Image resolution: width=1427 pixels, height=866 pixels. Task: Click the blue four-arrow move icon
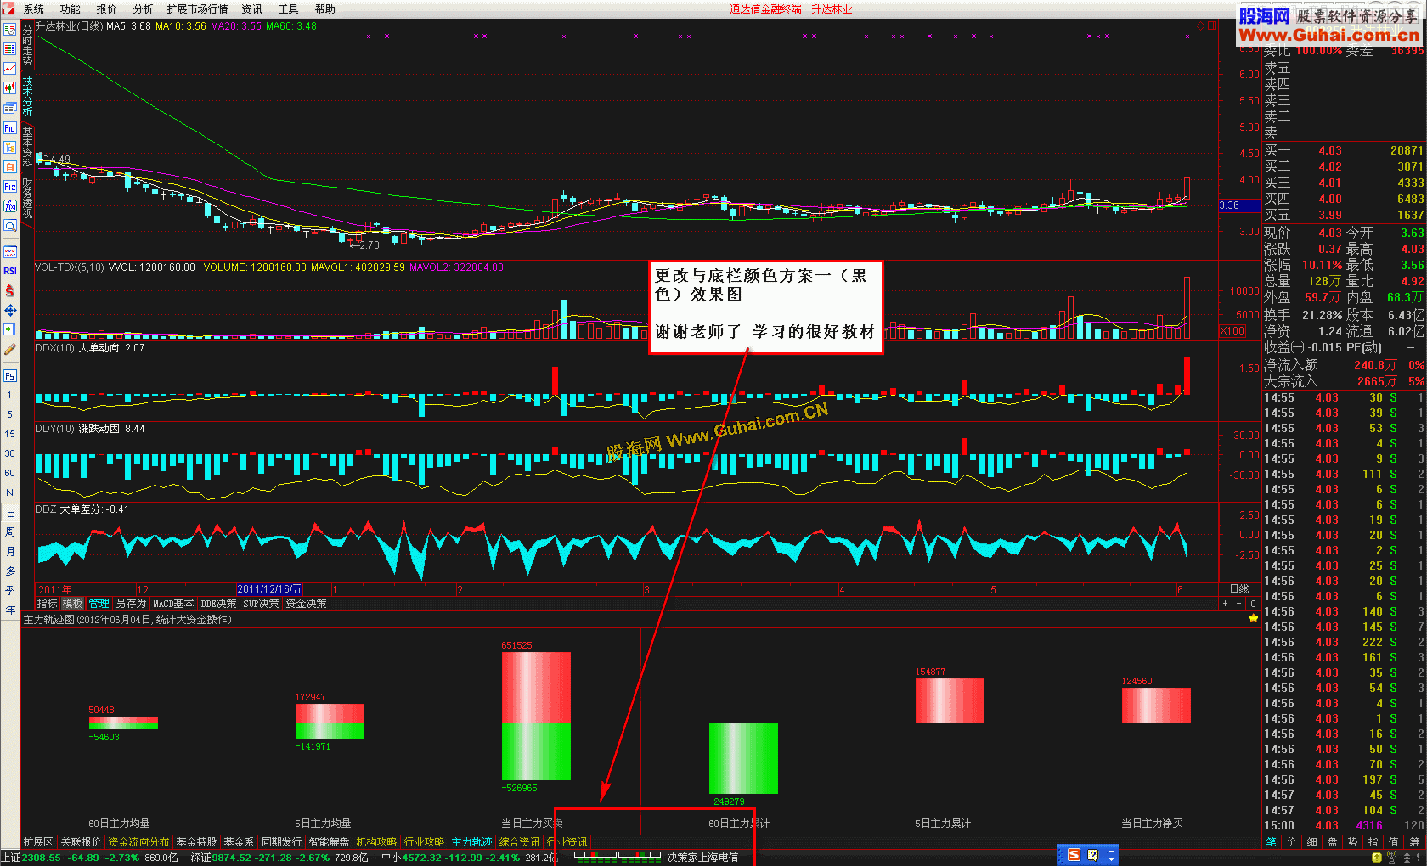(10, 310)
